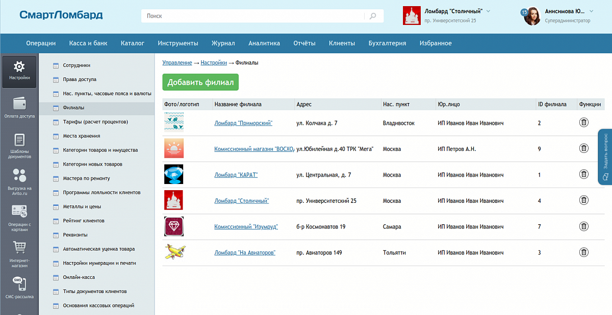The image size is (612, 315).
Task: Delete the Ломбард "Приморский" branch via trash icon
Action: 584,122
